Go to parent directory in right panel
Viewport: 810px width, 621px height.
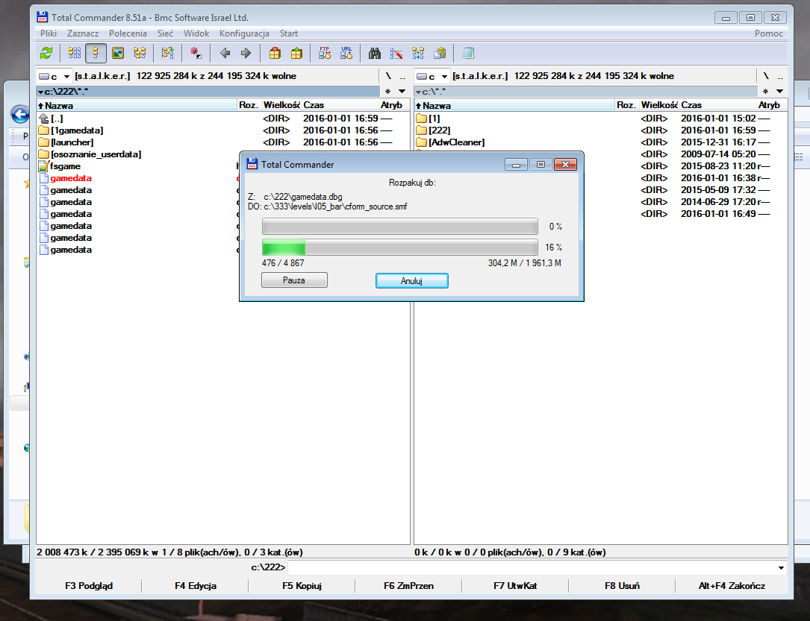[780, 76]
